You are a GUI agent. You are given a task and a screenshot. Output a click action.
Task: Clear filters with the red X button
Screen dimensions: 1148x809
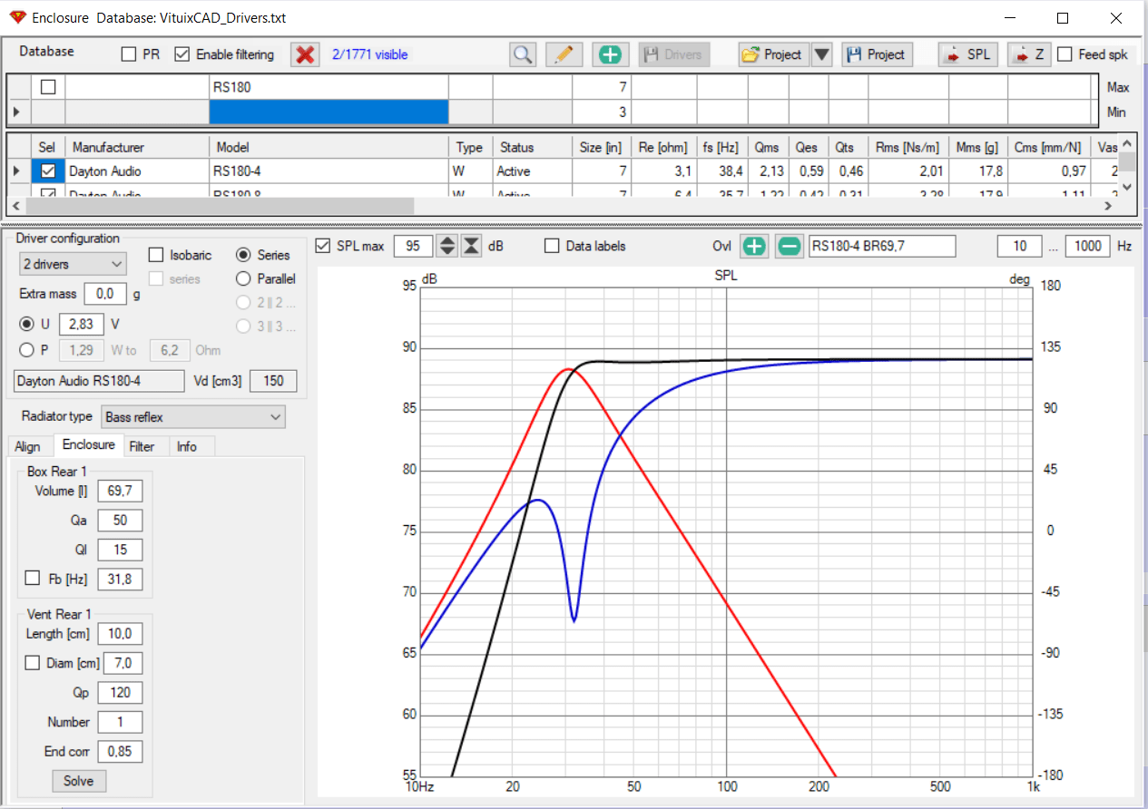click(x=306, y=54)
